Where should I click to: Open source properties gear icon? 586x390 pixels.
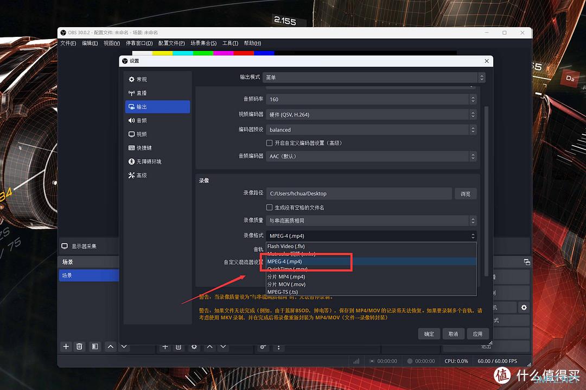194,347
